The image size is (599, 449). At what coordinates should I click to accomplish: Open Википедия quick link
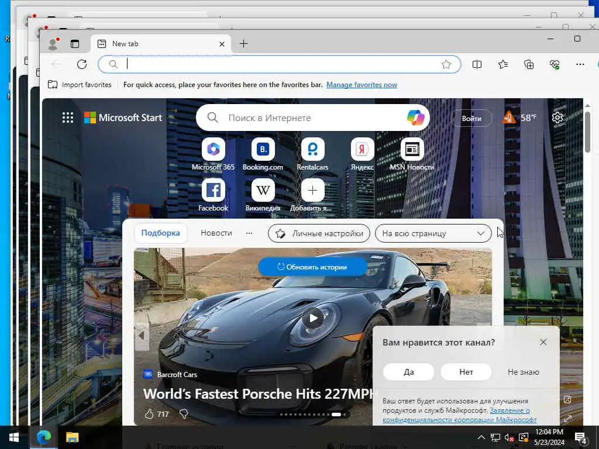[263, 195]
